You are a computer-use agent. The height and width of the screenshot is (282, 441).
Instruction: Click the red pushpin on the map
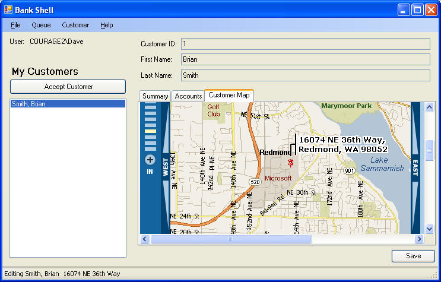tap(290, 162)
